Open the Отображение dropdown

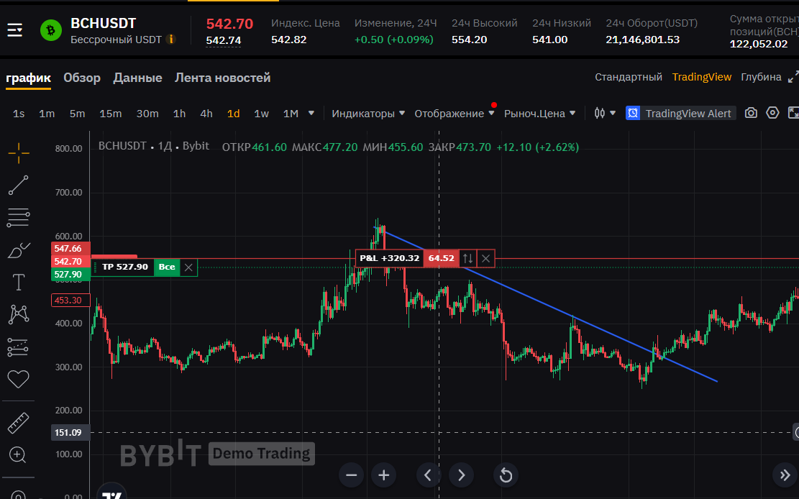454,113
